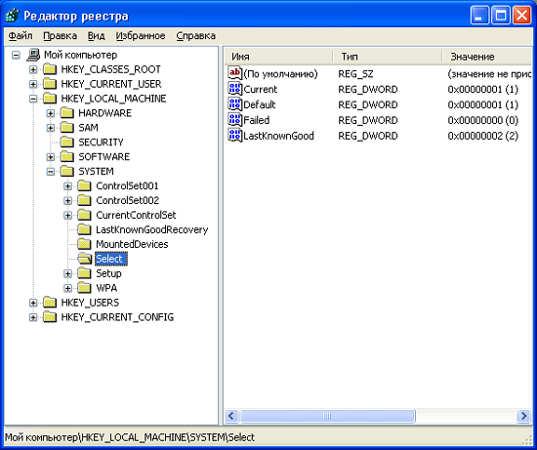The width and height of the screenshot is (537, 450).
Task: Open the Избранное menu
Action: click(141, 35)
